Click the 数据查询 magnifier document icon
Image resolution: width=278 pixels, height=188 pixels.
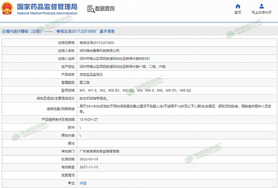[91, 9]
